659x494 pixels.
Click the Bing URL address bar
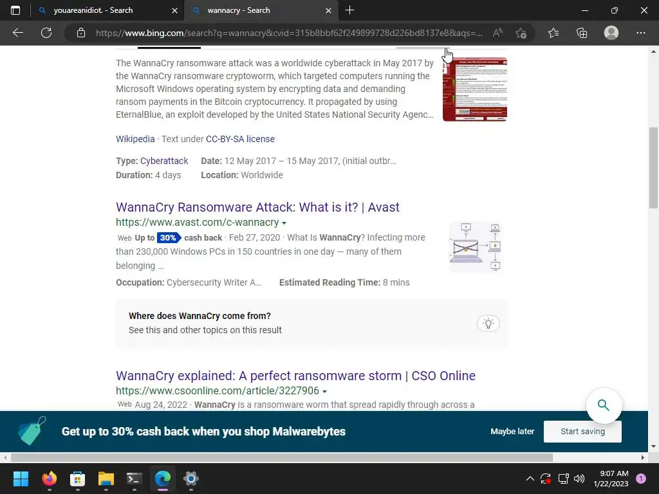pyautogui.click(x=289, y=33)
